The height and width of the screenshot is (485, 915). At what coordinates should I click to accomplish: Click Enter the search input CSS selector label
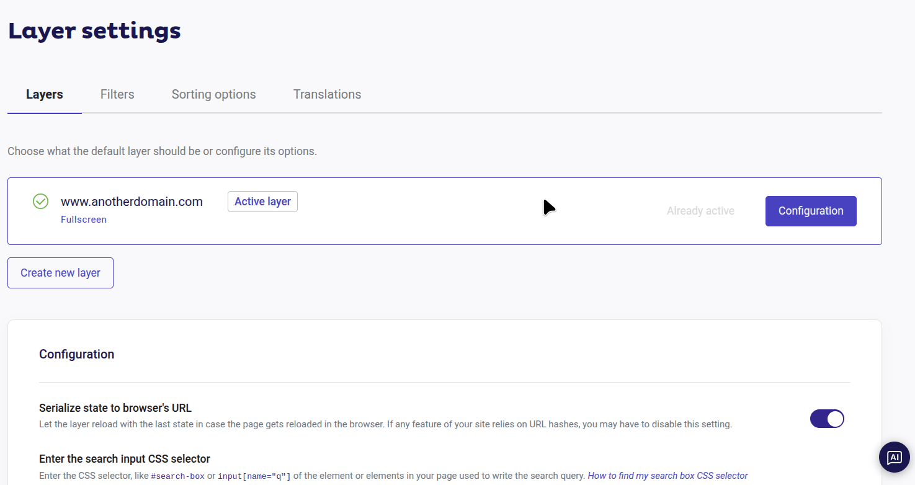click(125, 459)
